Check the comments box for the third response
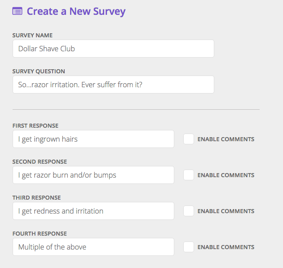Screen dimensions: 283x268 [189, 211]
